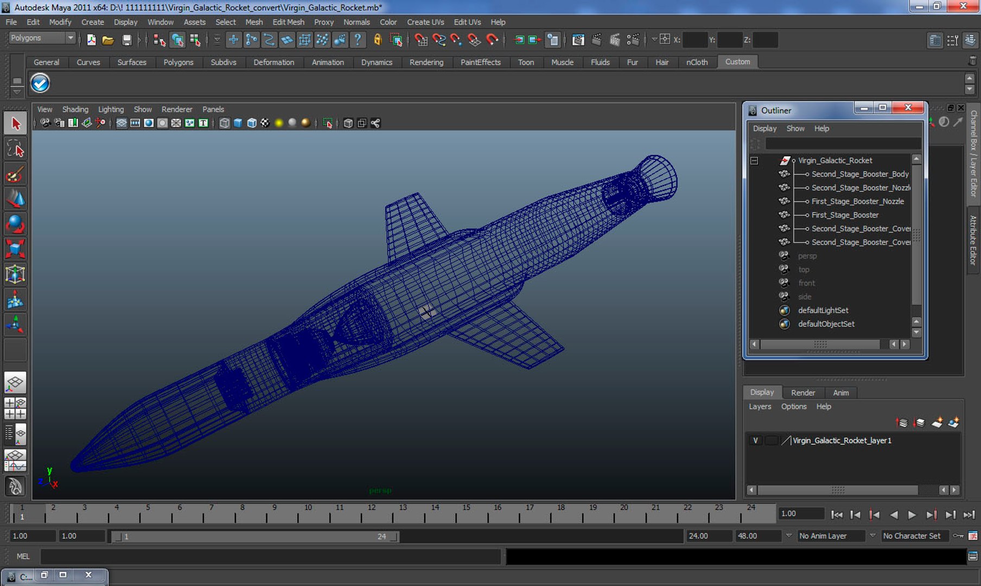981x586 pixels.
Task: Select defaultLightSet in Outliner
Action: 823,310
